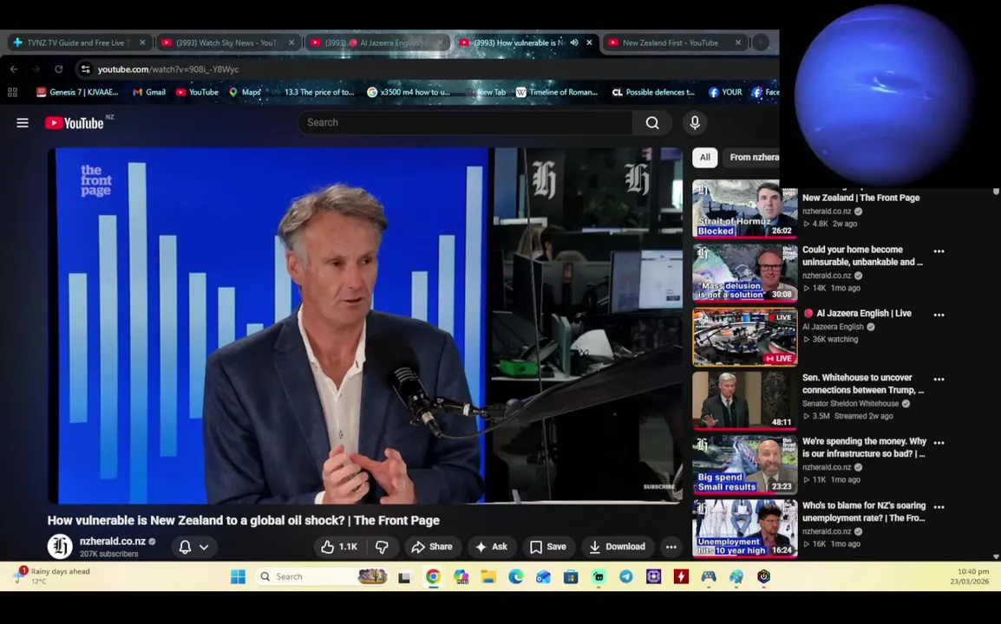Open options menu for Al Jazeera English Live
This screenshot has height=624, width=1001.
click(x=939, y=315)
